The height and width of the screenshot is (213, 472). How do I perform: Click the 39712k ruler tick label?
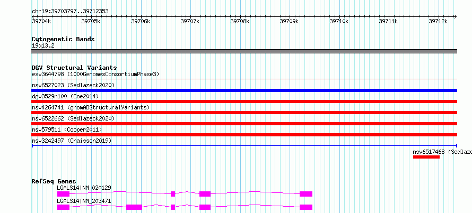click(x=438, y=22)
